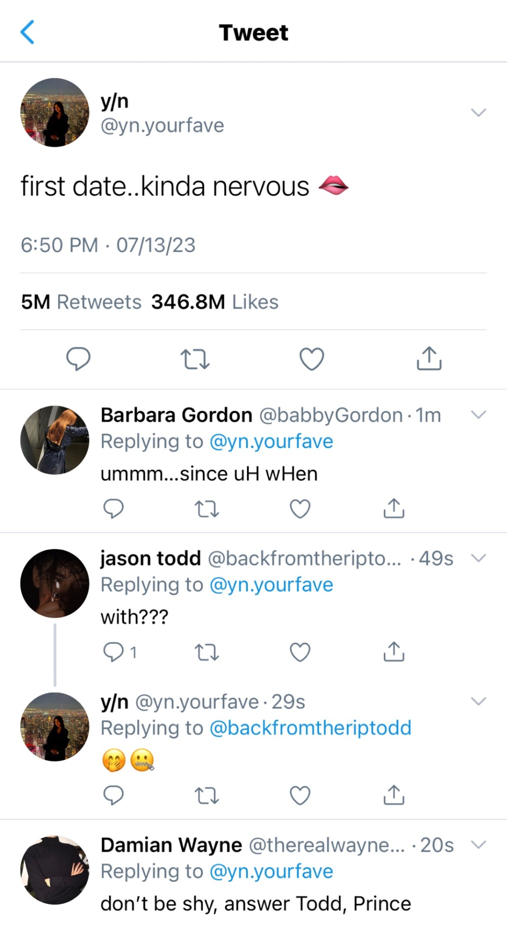View the 346.8M Likes list

coord(215,302)
